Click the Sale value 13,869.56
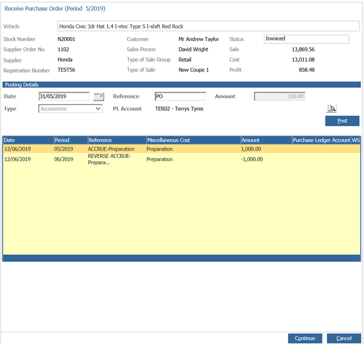Viewport: 364px width, 344px height. (303, 49)
